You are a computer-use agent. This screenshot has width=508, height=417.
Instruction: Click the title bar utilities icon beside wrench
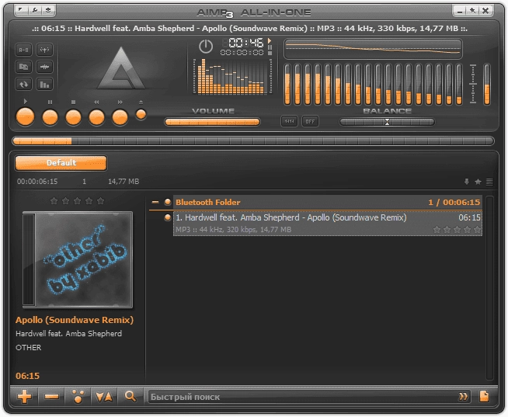[x=48, y=10]
